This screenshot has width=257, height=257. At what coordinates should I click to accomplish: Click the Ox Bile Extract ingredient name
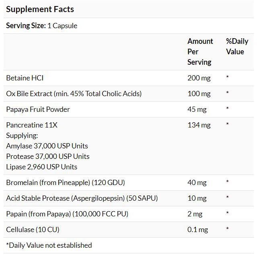(x=74, y=94)
